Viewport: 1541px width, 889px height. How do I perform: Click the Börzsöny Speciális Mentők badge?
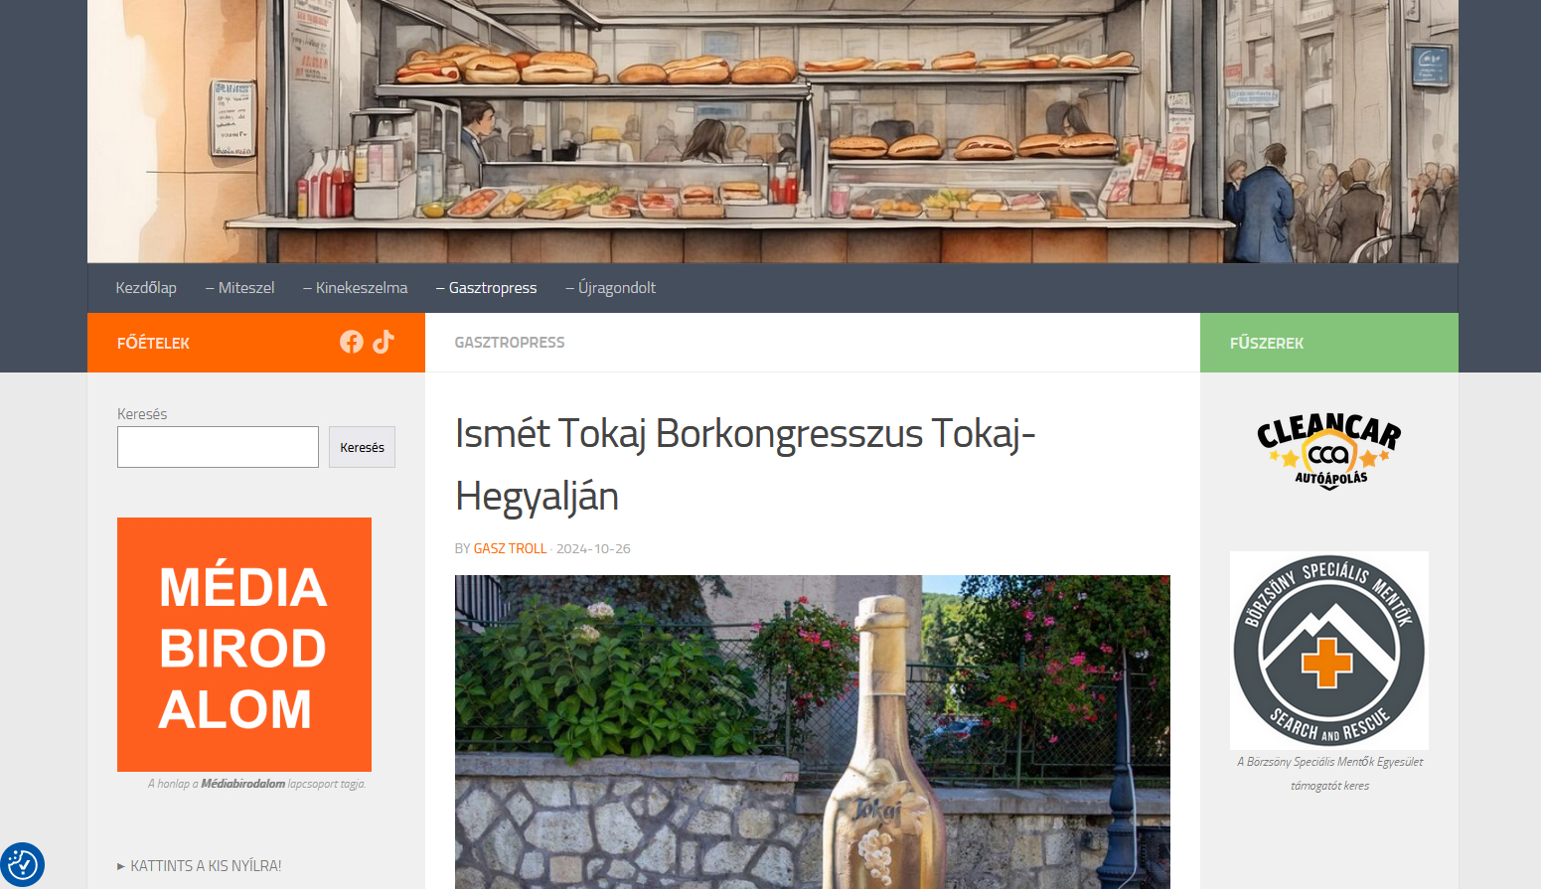(x=1329, y=651)
